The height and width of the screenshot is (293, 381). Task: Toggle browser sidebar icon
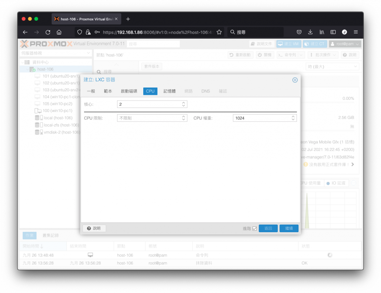tap(333, 32)
